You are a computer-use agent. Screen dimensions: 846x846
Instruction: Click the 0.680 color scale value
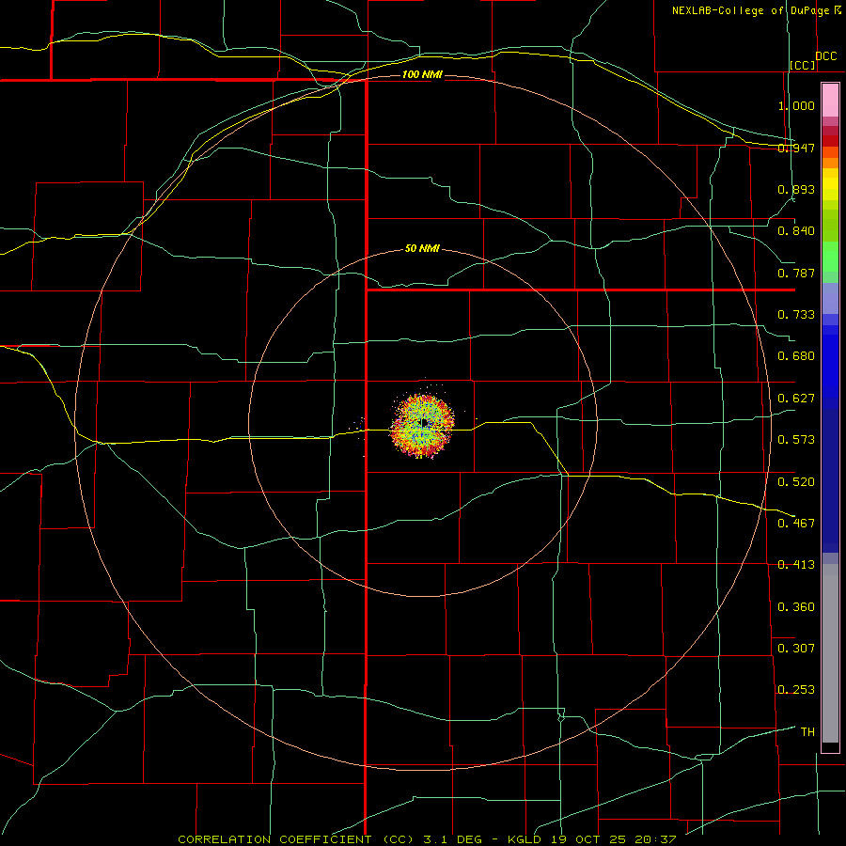coord(796,356)
